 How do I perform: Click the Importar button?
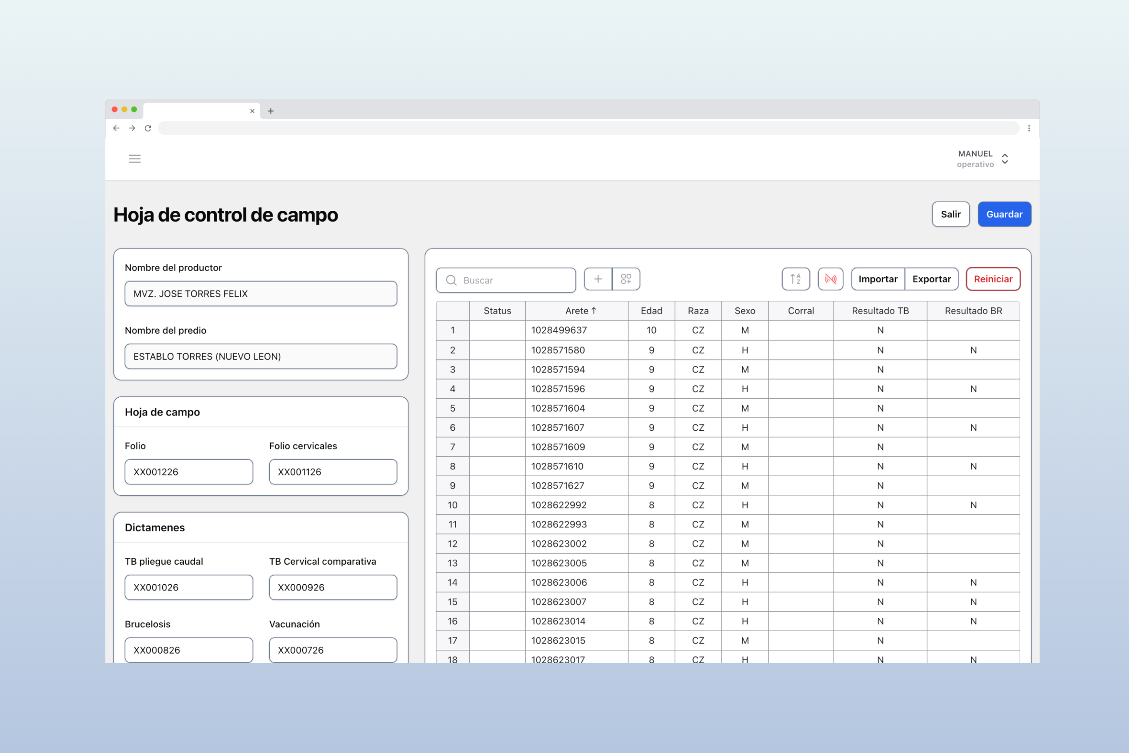point(878,279)
